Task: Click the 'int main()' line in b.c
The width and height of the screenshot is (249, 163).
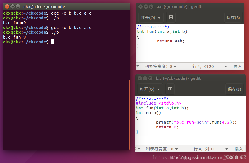Action: tap(149, 113)
